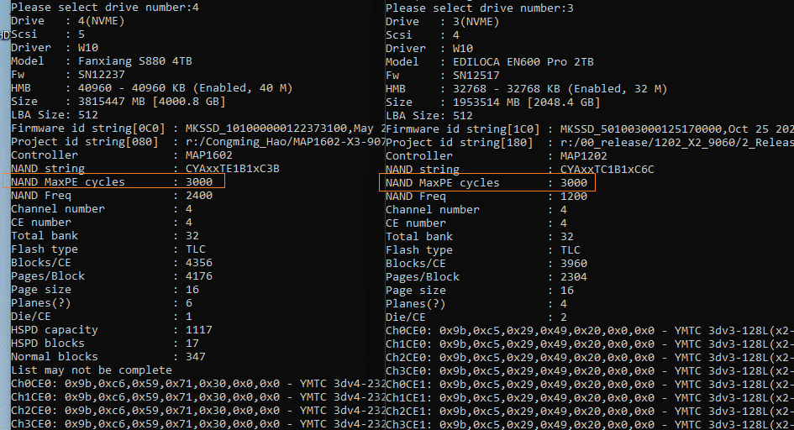Click the 'Fanxiang S880 4TB' model text
The image size is (794, 430).
(x=135, y=61)
